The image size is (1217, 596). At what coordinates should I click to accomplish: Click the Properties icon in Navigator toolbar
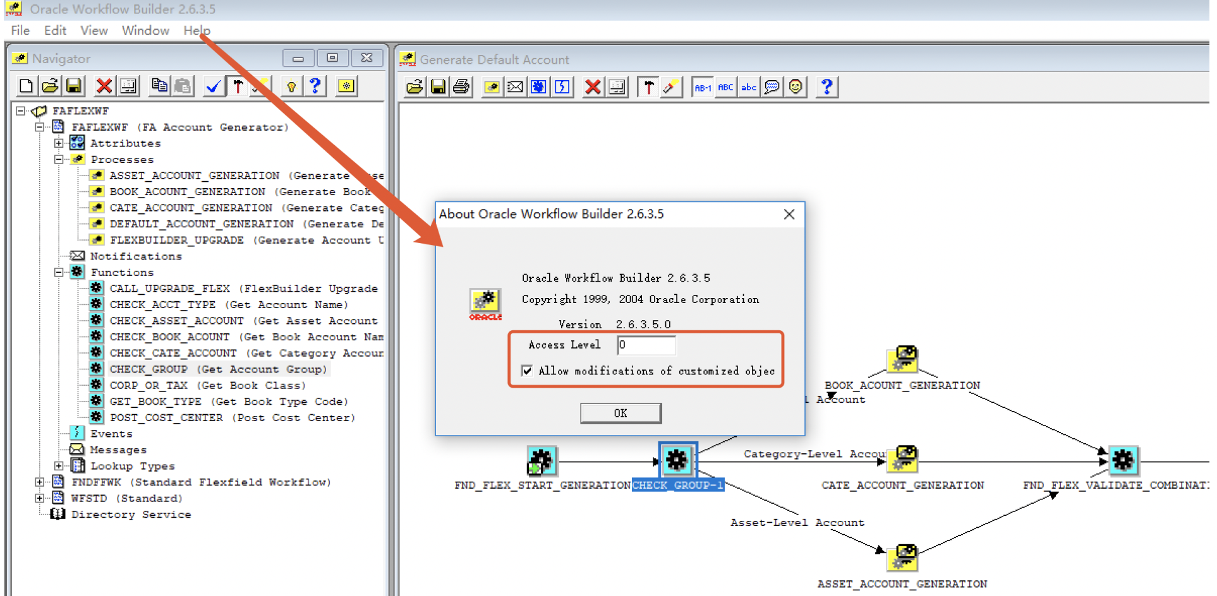coord(128,86)
